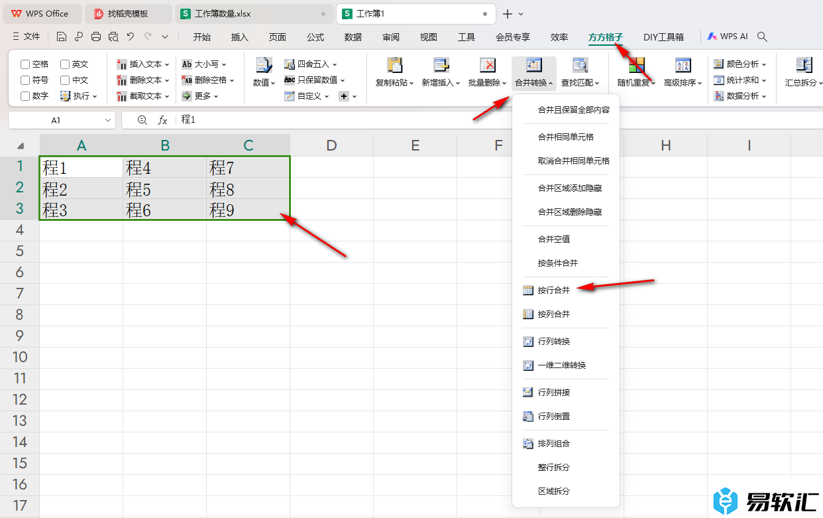This screenshot has height=518, width=823.
Task: Click the search magnifier next to WPS AI
Action: (763, 37)
